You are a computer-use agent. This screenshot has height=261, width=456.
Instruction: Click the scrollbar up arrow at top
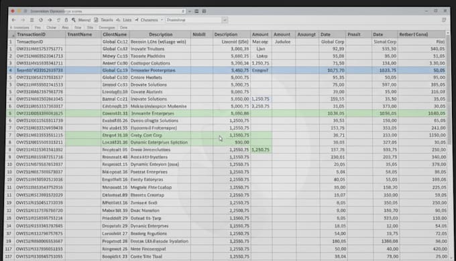click(448, 33)
